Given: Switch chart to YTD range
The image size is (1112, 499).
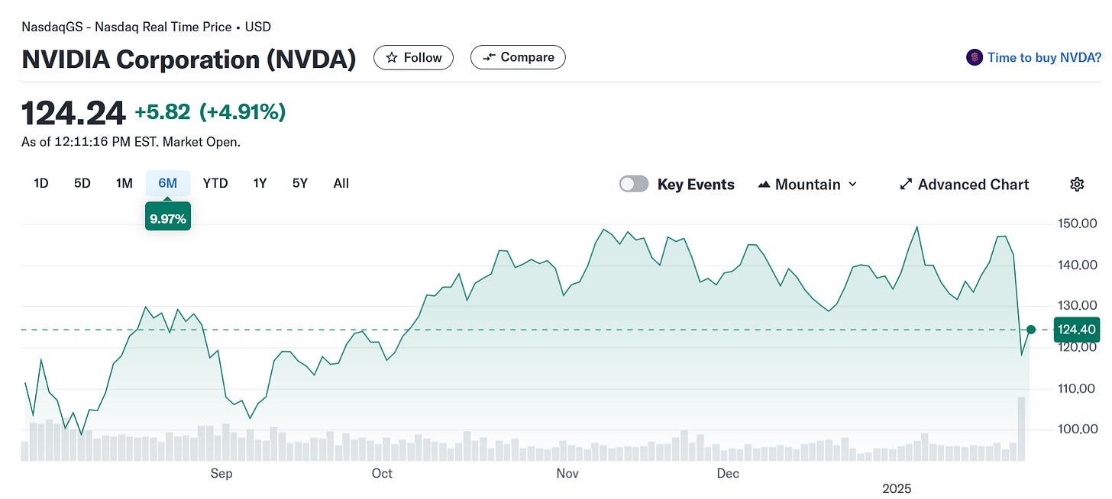Looking at the screenshot, I should tap(215, 183).
